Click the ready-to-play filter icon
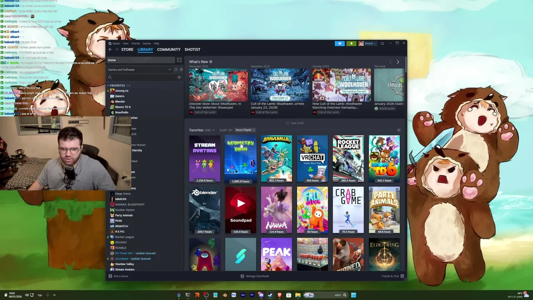 tap(181, 70)
